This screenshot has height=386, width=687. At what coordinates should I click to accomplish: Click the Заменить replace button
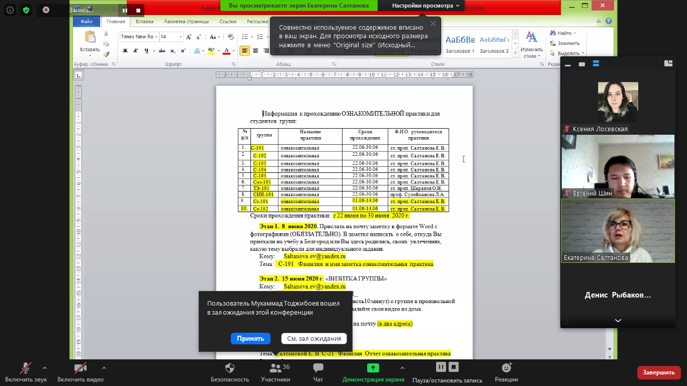pos(565,43)
